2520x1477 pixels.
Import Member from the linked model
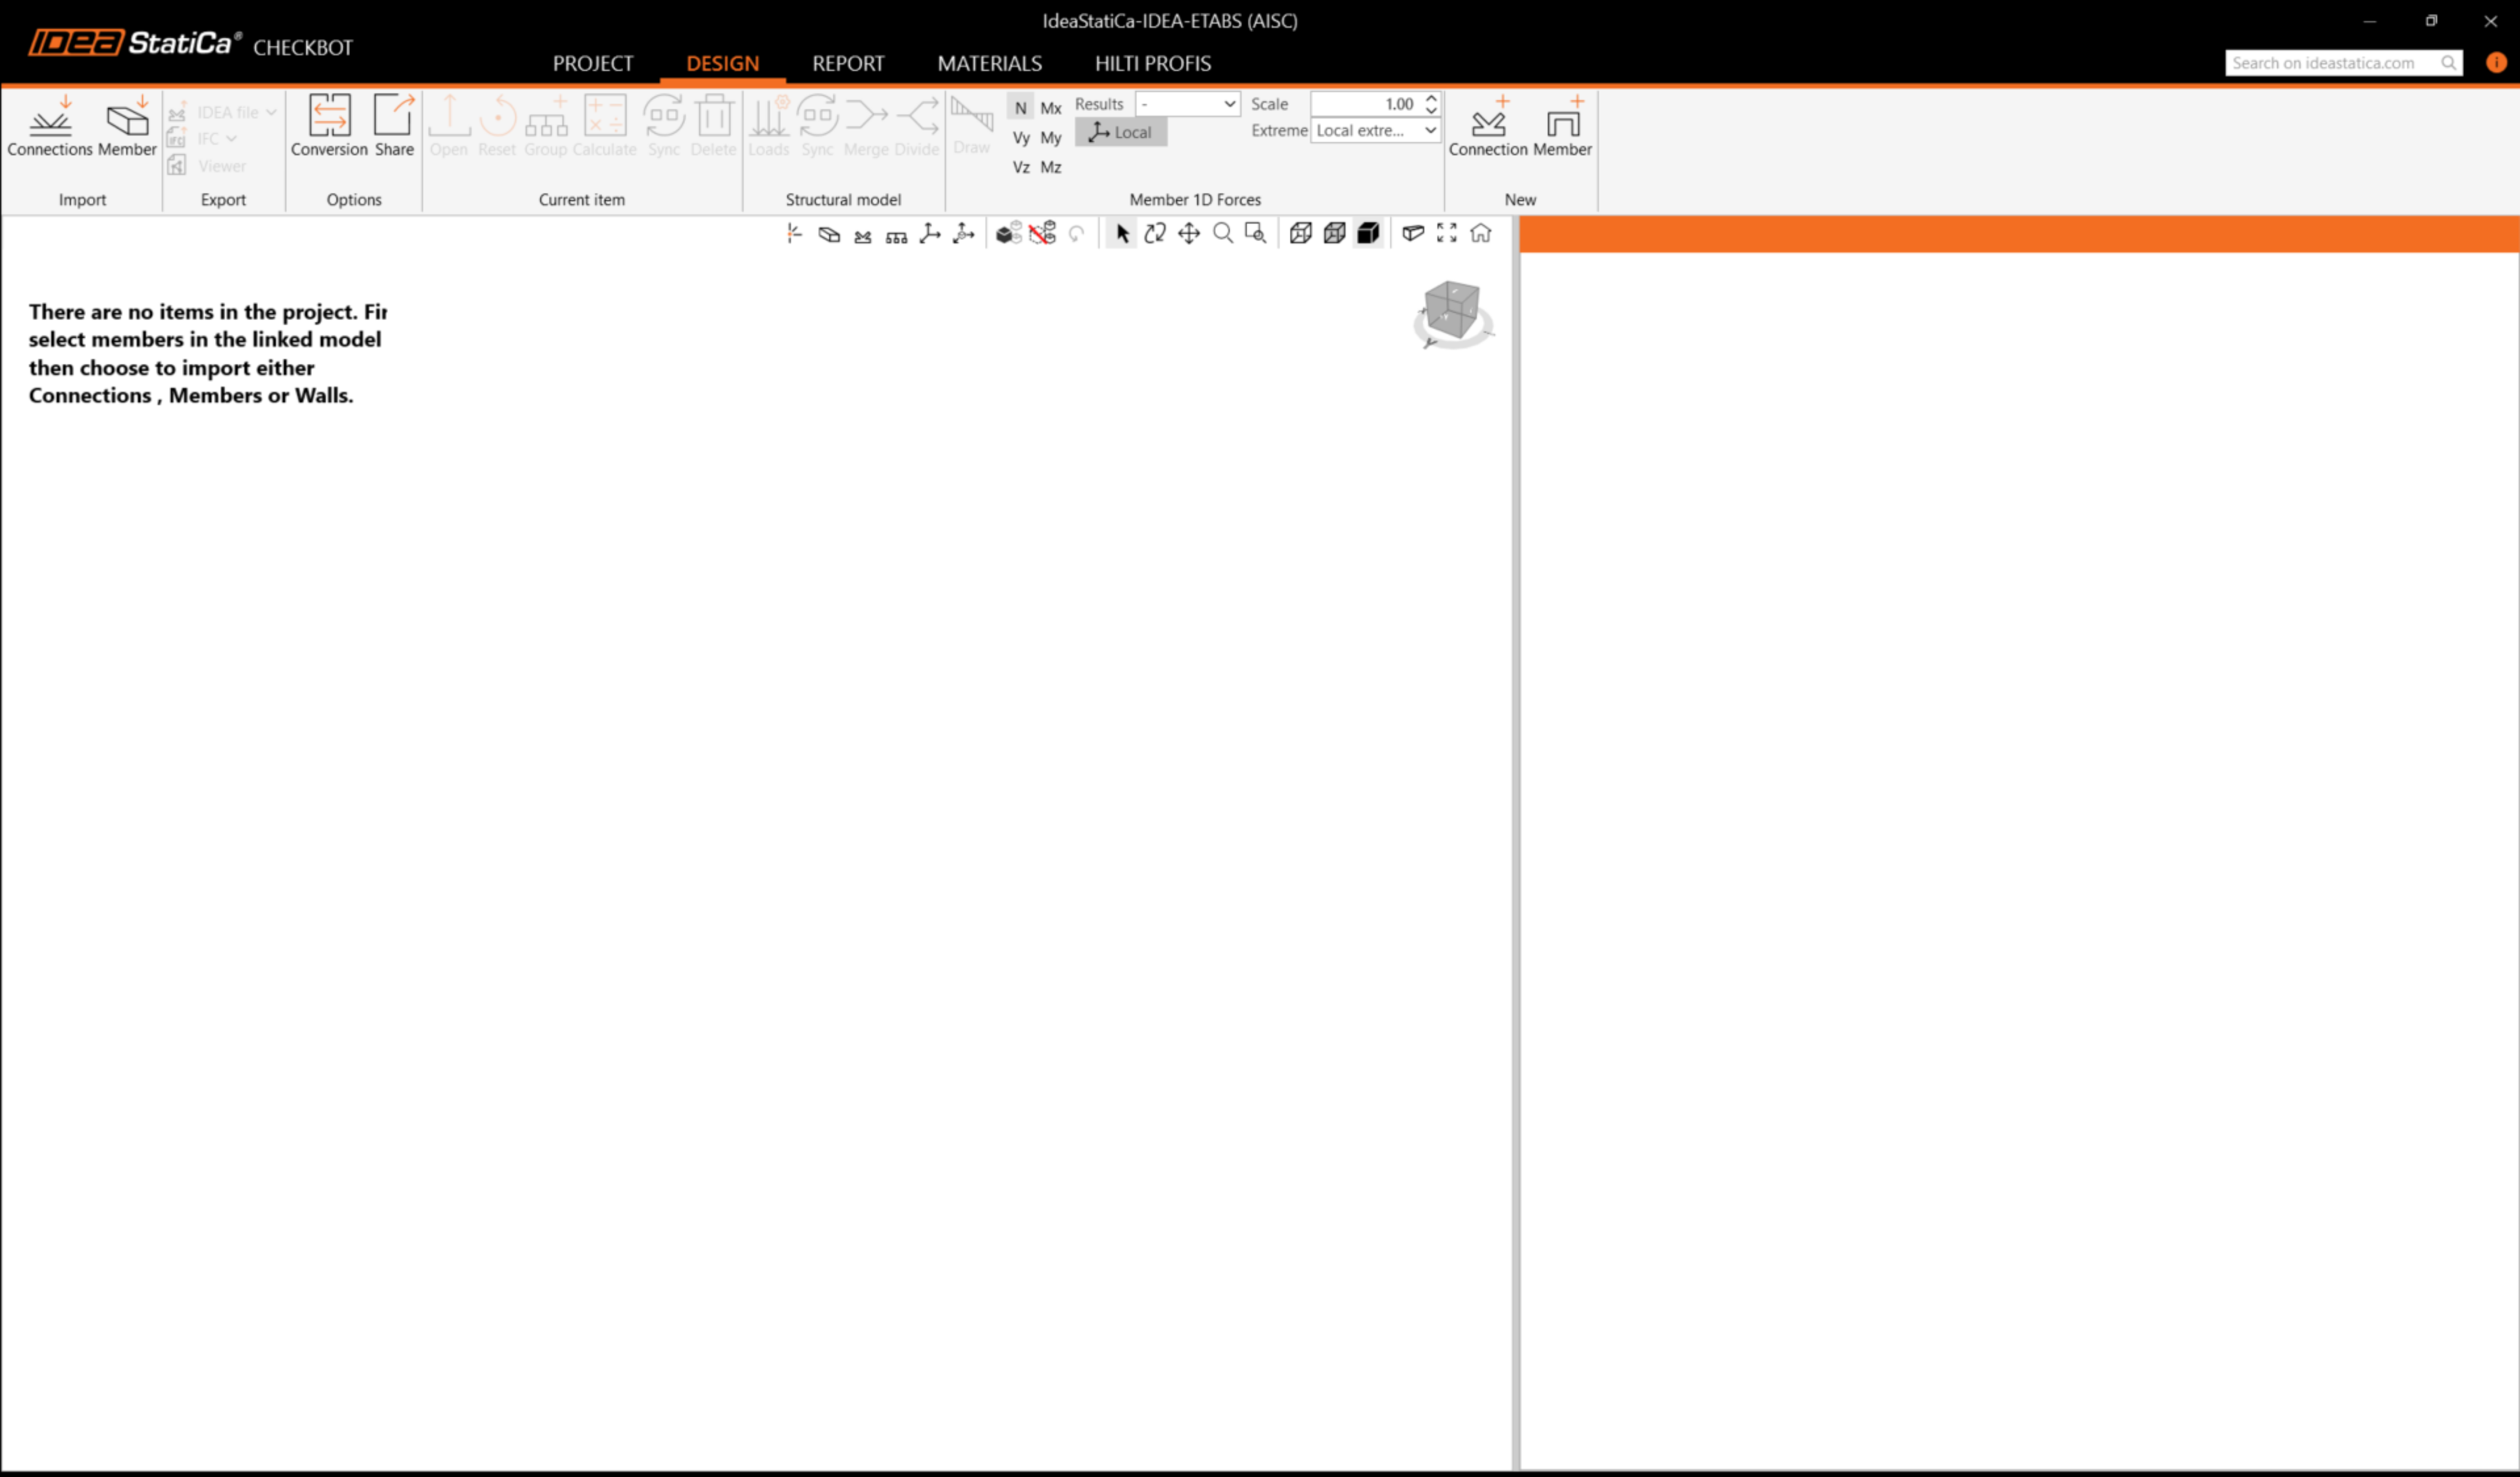[x=127, y=125]
